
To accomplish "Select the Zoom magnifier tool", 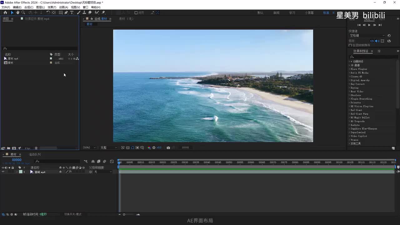I will (23, 12).
